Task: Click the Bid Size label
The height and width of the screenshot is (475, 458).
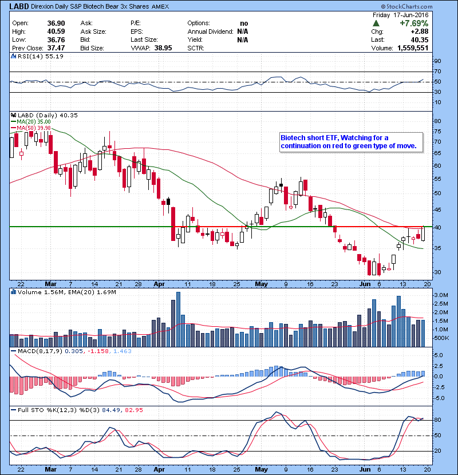Action: (x=92, y=48)
